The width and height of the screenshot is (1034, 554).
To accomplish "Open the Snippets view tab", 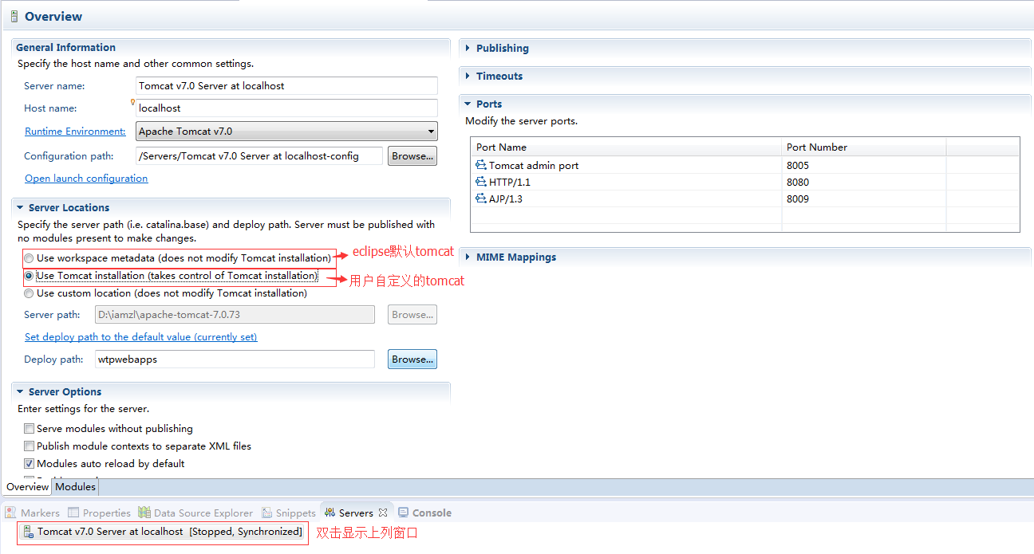I will [287, 513].
